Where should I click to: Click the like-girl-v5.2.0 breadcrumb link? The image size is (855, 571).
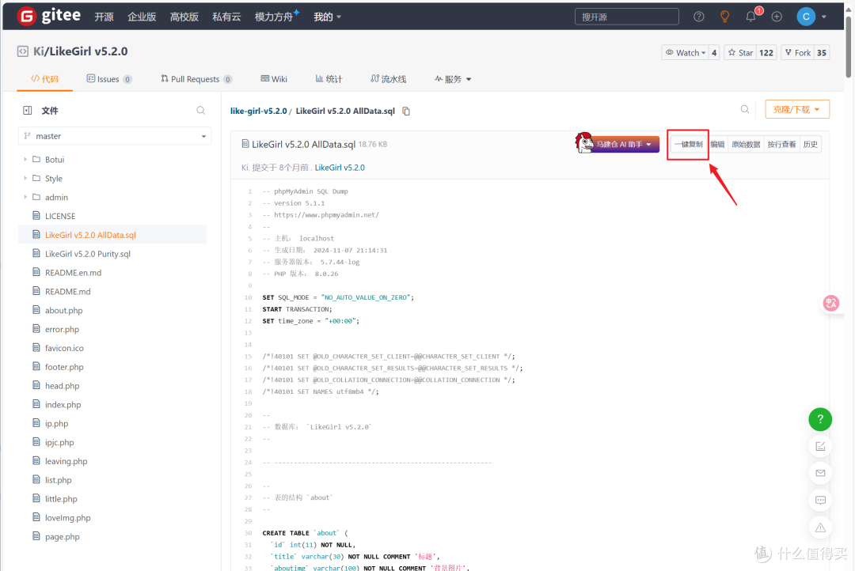click(258, 112)
